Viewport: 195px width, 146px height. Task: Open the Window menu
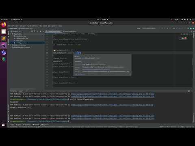click(x=54, y=26)
